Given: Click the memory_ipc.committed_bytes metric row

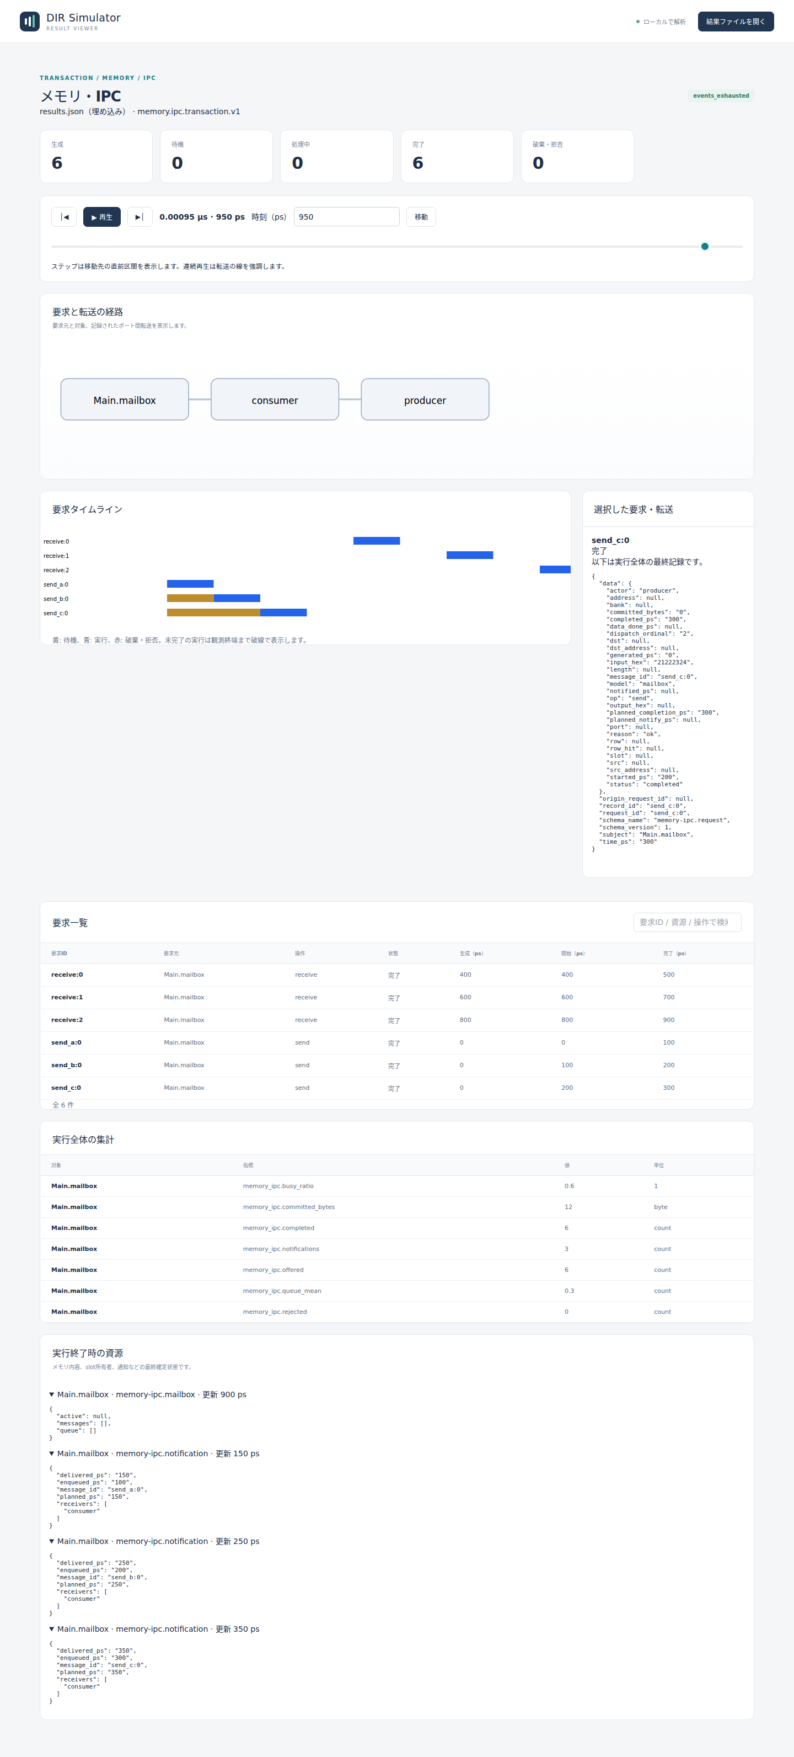Looking at the screenshot, I should 396,1207.
